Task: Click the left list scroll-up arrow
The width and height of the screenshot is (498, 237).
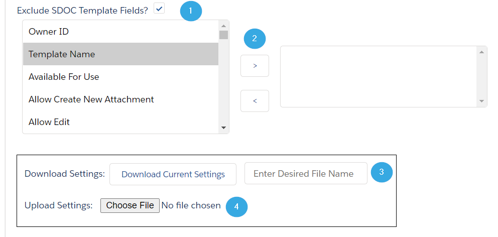Action: click(223, 26)
